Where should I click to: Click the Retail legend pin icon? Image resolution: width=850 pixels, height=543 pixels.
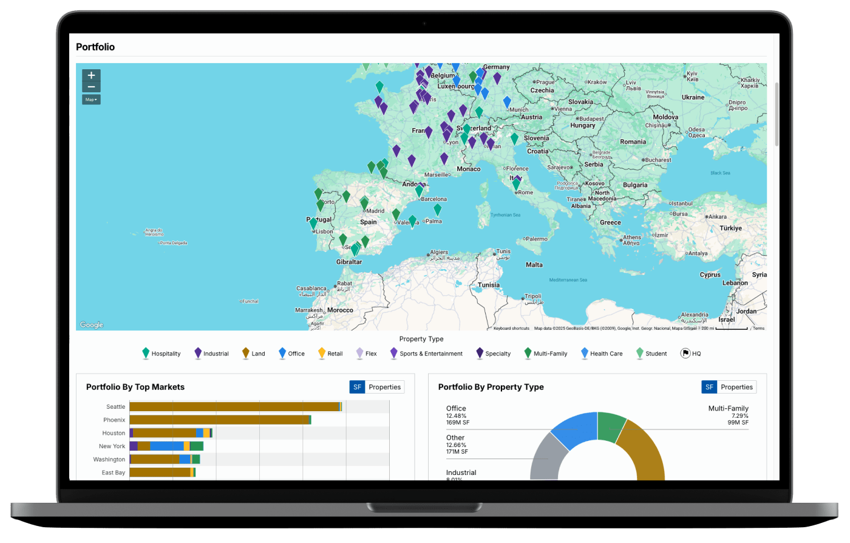[322, 353]
